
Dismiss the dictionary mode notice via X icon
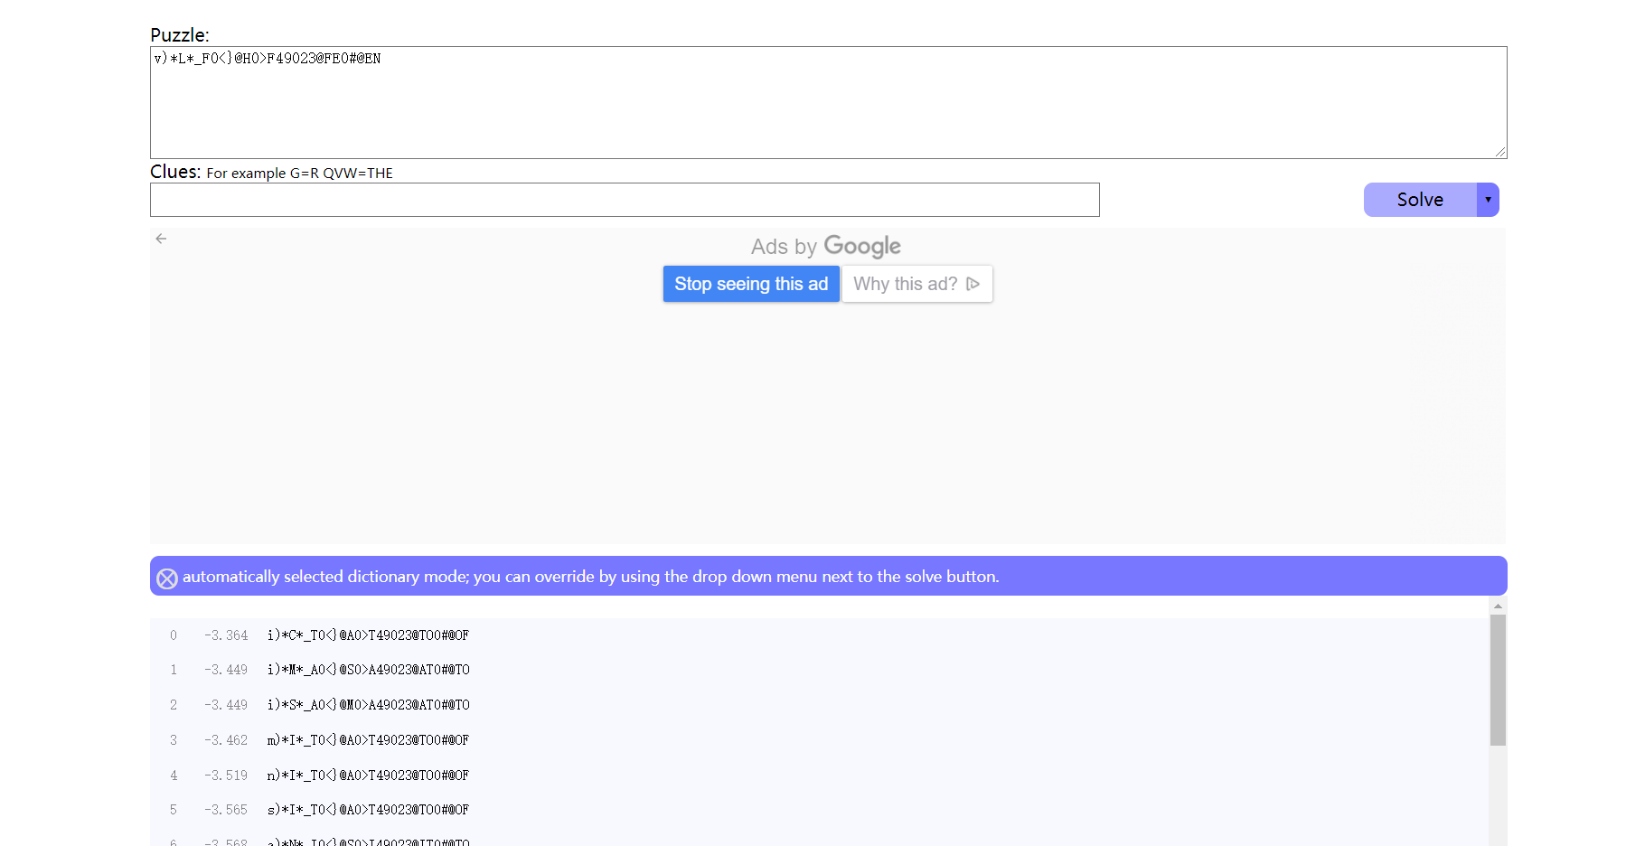(x=167, y=578)
